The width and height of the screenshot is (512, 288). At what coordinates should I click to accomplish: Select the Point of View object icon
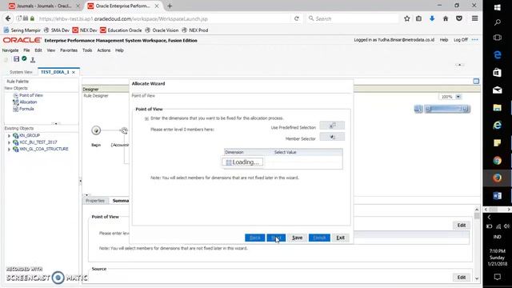point(15,95)
